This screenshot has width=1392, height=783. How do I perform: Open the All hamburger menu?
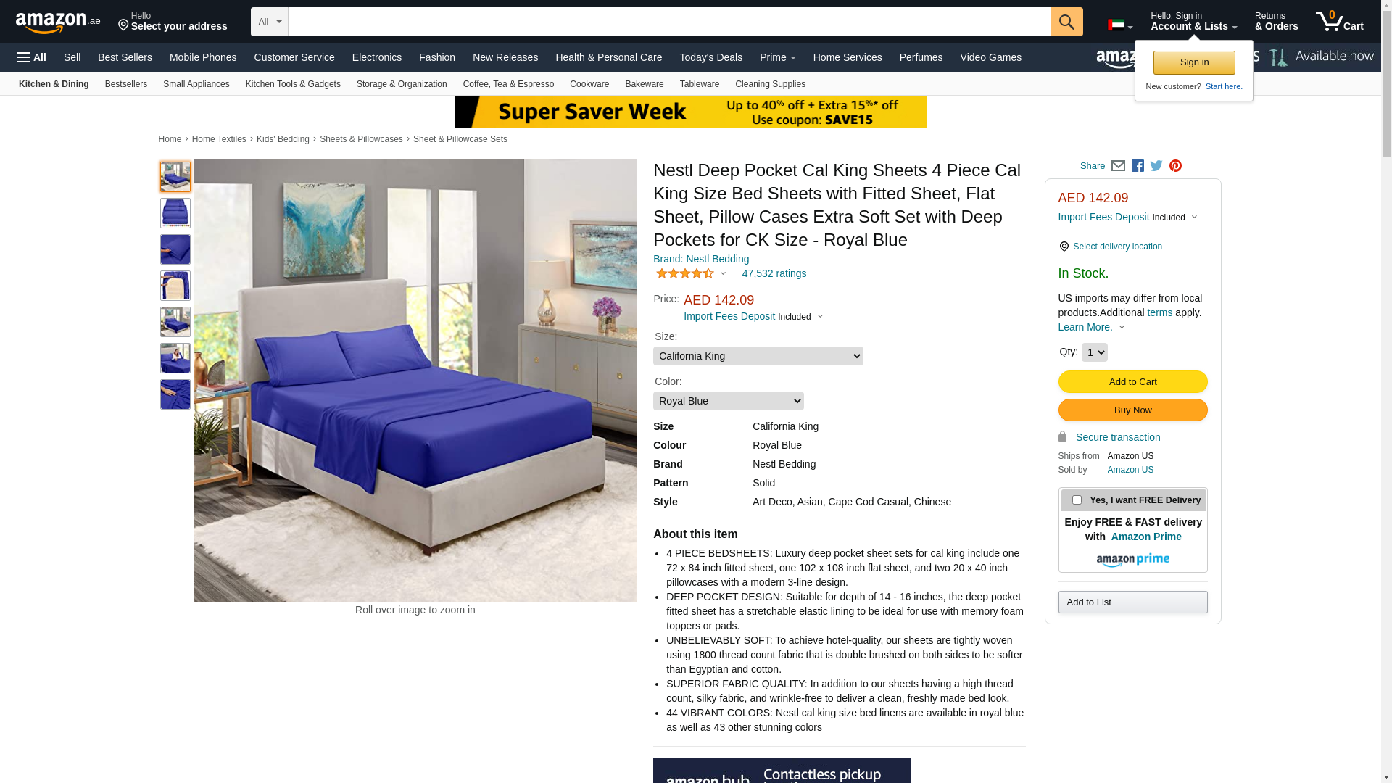pyautogui.click(x=32, y=57)
